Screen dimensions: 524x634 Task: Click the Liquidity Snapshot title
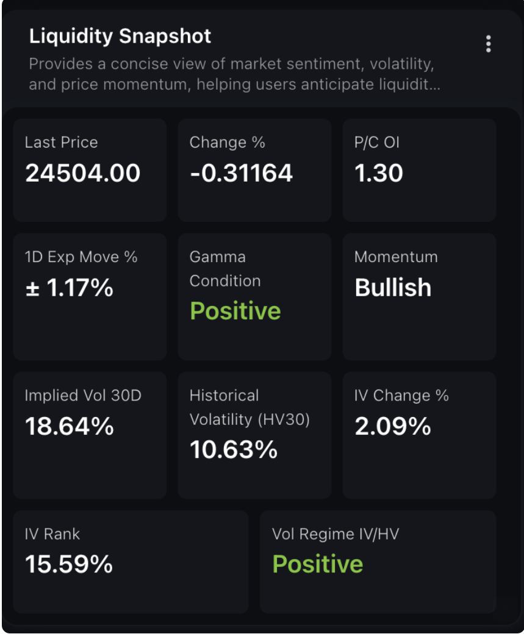coord(120,36)
